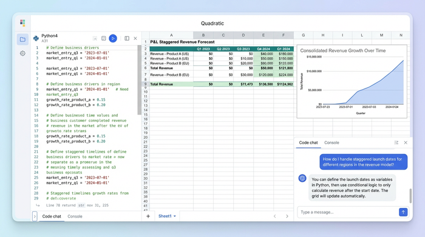Click code line 11 growth_rate_product_a
The width and height of the screenshot is (425, 237).
point(76,99)
